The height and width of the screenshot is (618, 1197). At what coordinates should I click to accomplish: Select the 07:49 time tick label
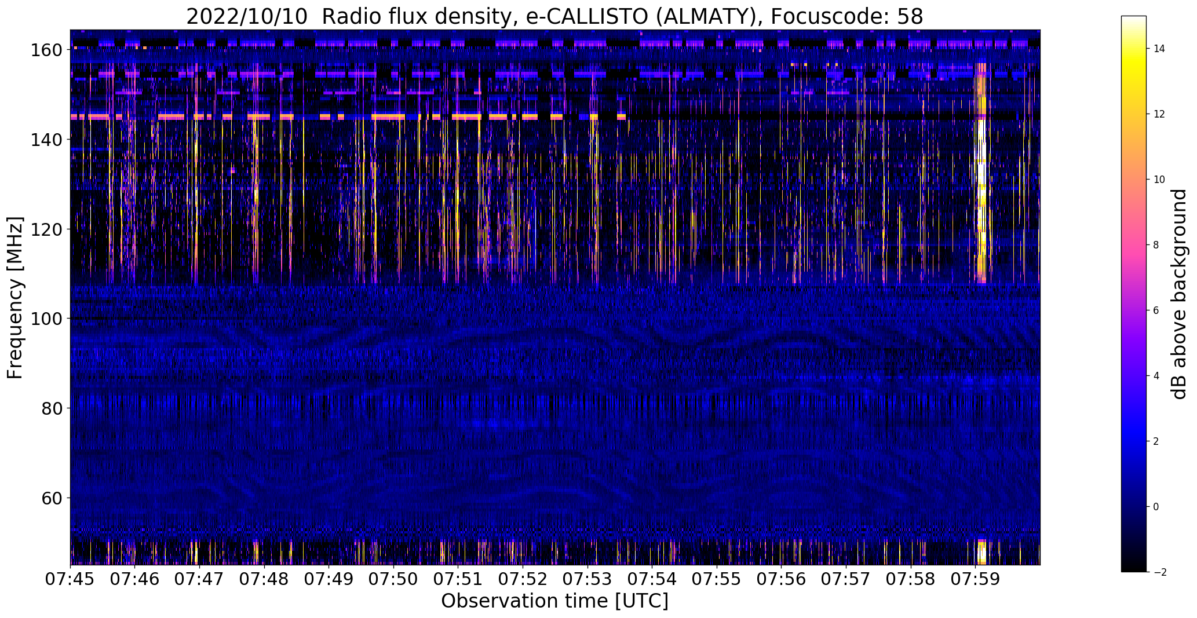pyautogui.click(x=329, y=579)
